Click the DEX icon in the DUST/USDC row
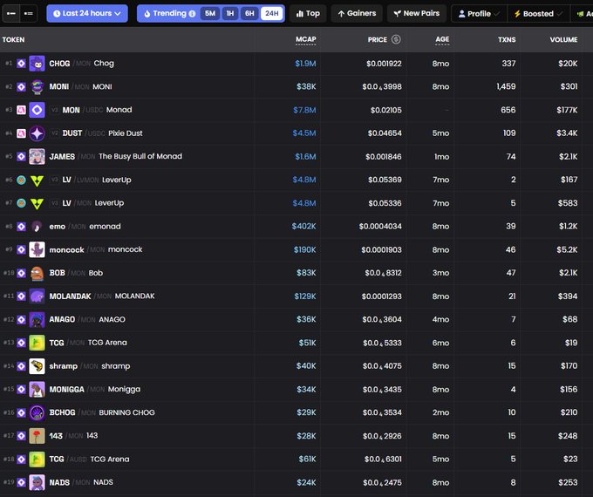Screen dimensions: 593x497 coord(21,133)
